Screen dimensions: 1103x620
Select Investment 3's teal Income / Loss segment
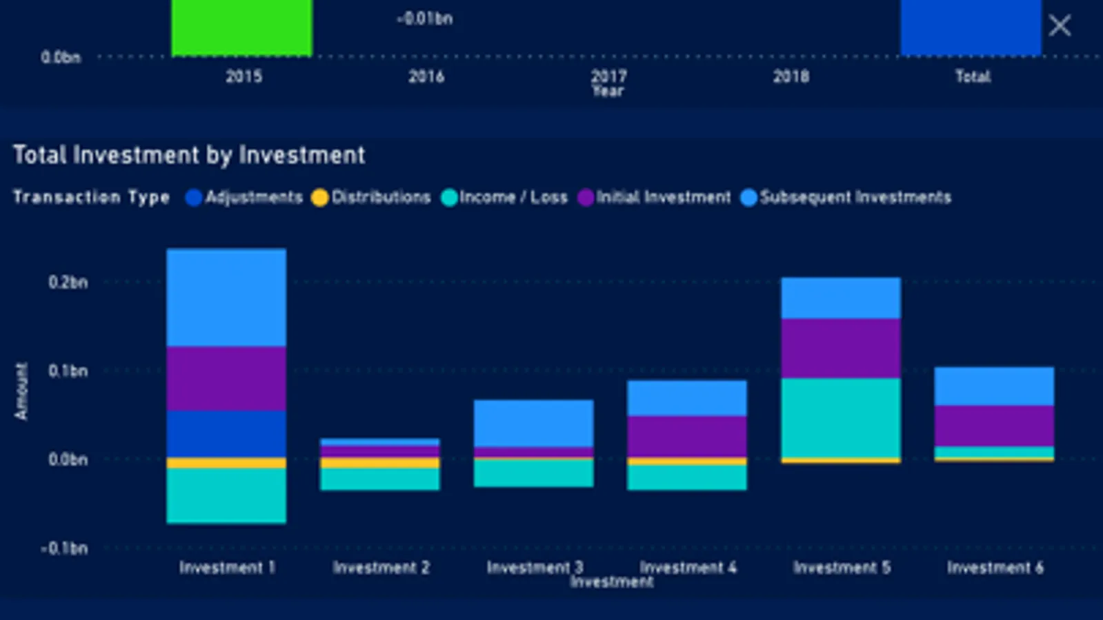point(534,473)
